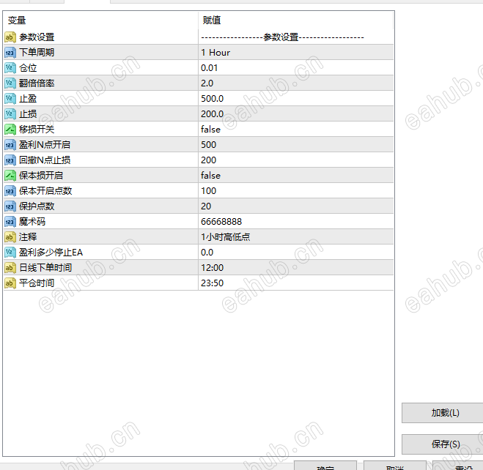This screenshot has height=470, width=483.
Task: Edit the 盈利N点开启 value 500
Action: [295, 144]
